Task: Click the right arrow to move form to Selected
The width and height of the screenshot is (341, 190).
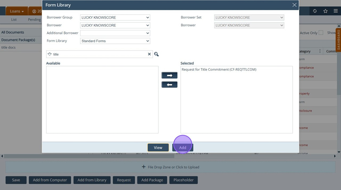Action: [169, 76]
